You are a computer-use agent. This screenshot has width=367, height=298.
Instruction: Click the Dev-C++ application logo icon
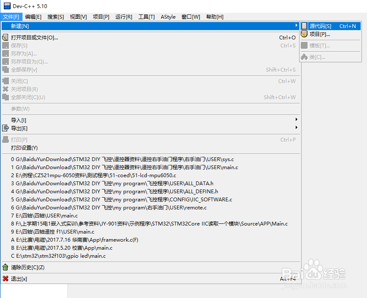(7, 6)
